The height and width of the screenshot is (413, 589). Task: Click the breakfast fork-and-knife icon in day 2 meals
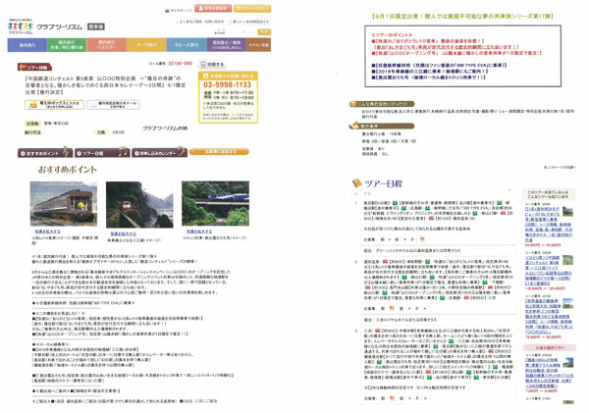pyautogui.click(x=391, y=308)
